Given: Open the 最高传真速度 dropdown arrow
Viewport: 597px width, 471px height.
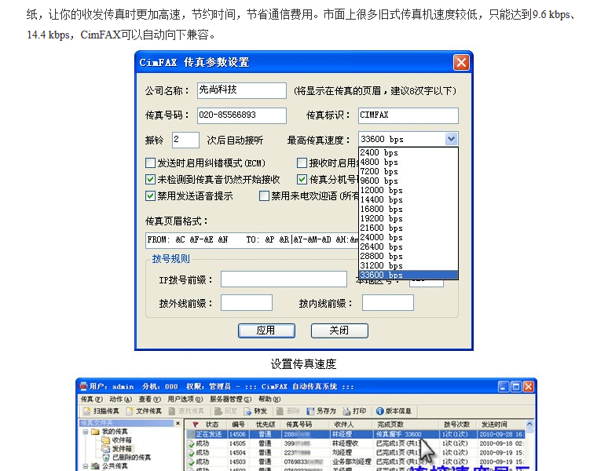Looking at the screenshot, I should point(451,139).
